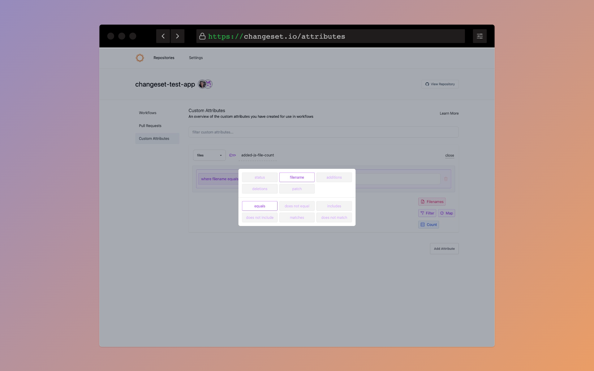Click the hamburger menu icon top-right

480,36
